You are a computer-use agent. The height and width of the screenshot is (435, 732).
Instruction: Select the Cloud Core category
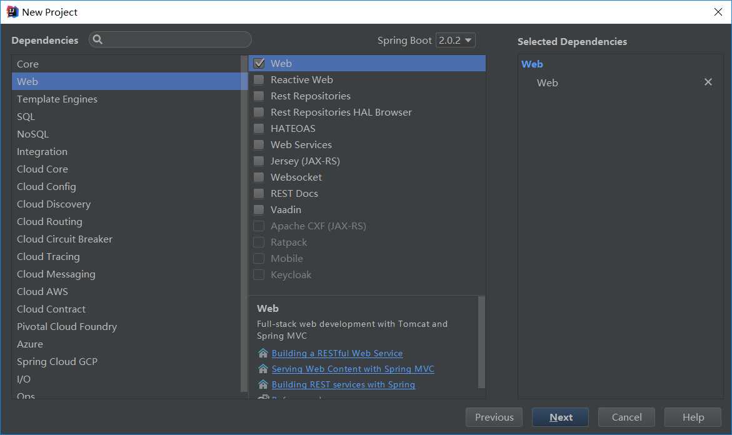pos(126,169)
